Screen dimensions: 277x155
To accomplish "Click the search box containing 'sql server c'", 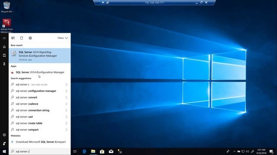I will [39, 151].
